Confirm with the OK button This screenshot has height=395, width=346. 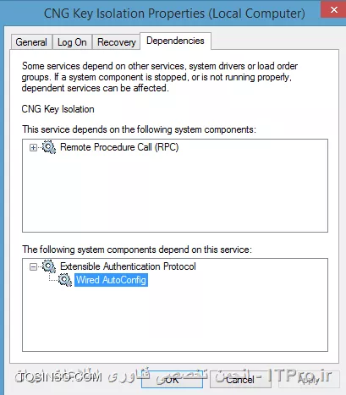(x=172, y=380)
